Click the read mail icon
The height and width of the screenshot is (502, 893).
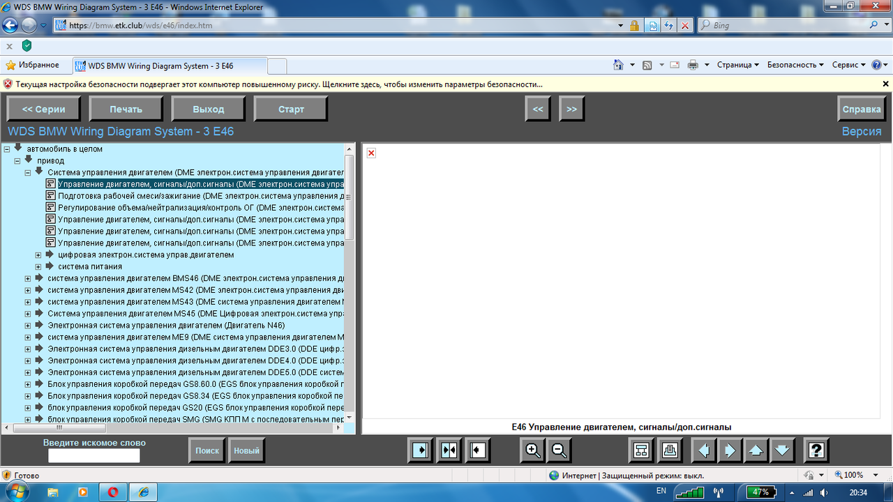point(675,65)
